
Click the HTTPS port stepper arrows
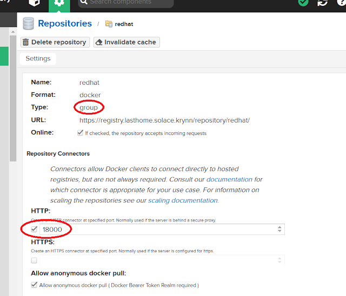pos(280,260)
